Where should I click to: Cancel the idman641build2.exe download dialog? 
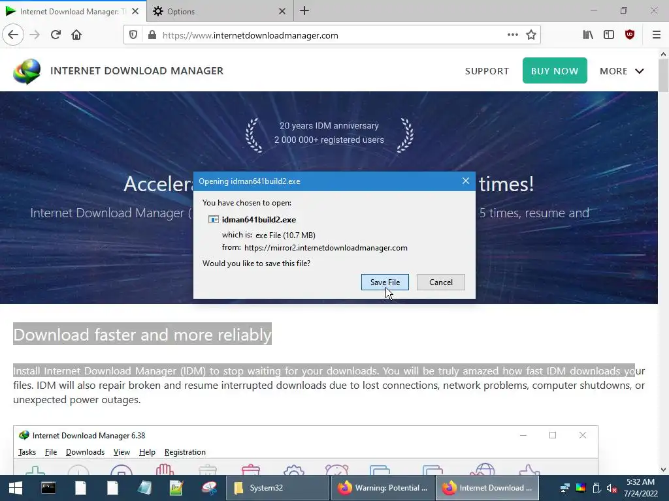coord(441,282)
